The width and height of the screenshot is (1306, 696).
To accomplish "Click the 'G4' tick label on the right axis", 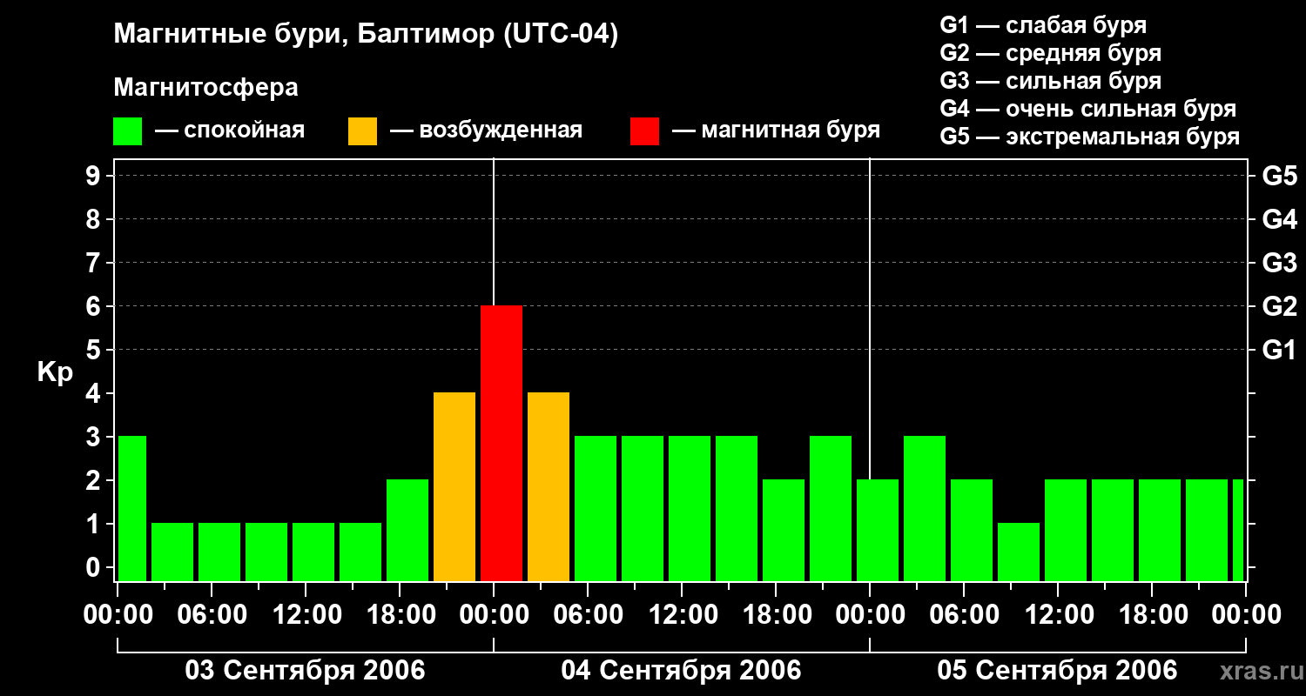I will click(1280, 219).
